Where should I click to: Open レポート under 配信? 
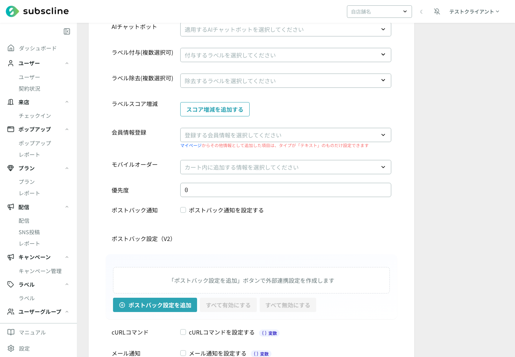(x=29, y=243)
